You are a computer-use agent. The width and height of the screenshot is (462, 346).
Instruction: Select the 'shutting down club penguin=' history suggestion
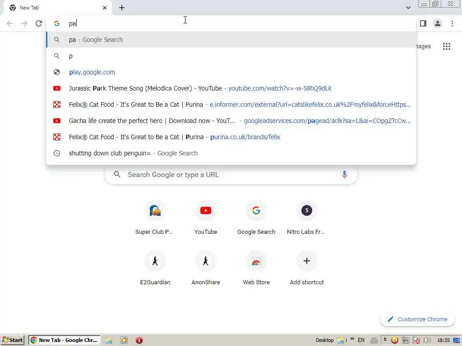point(231,153)
